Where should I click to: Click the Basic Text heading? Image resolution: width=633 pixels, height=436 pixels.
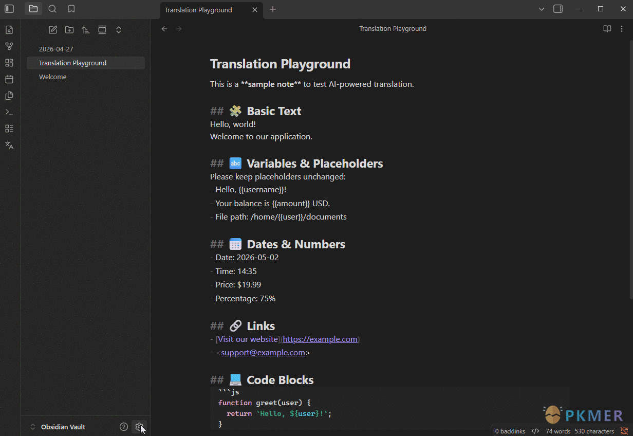(x=274, y=111)
